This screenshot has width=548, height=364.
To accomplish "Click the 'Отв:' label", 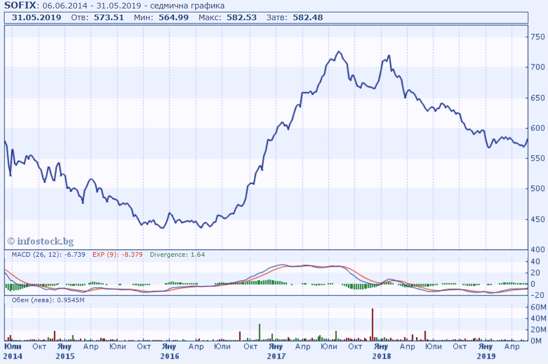I will (x=81, y=17).
